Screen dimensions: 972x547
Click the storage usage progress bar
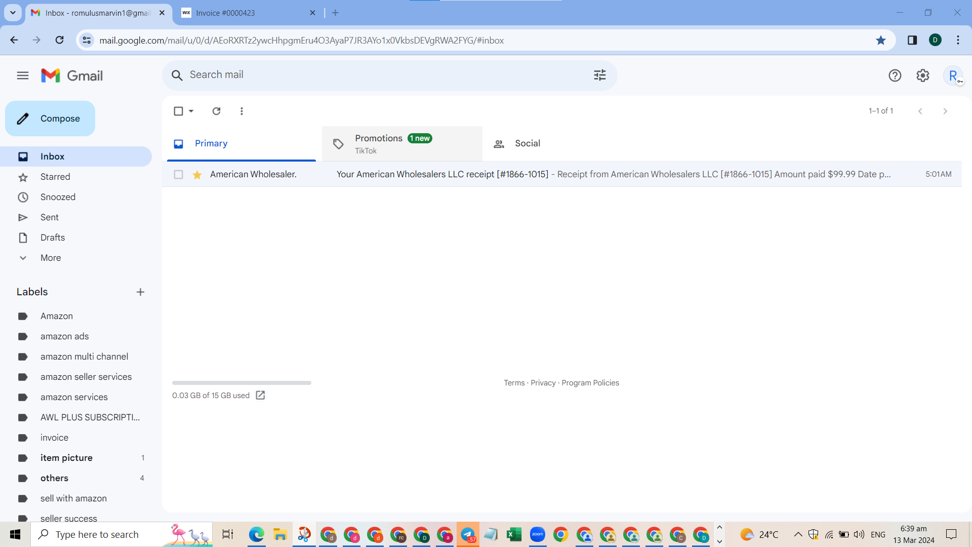(241, 383)
